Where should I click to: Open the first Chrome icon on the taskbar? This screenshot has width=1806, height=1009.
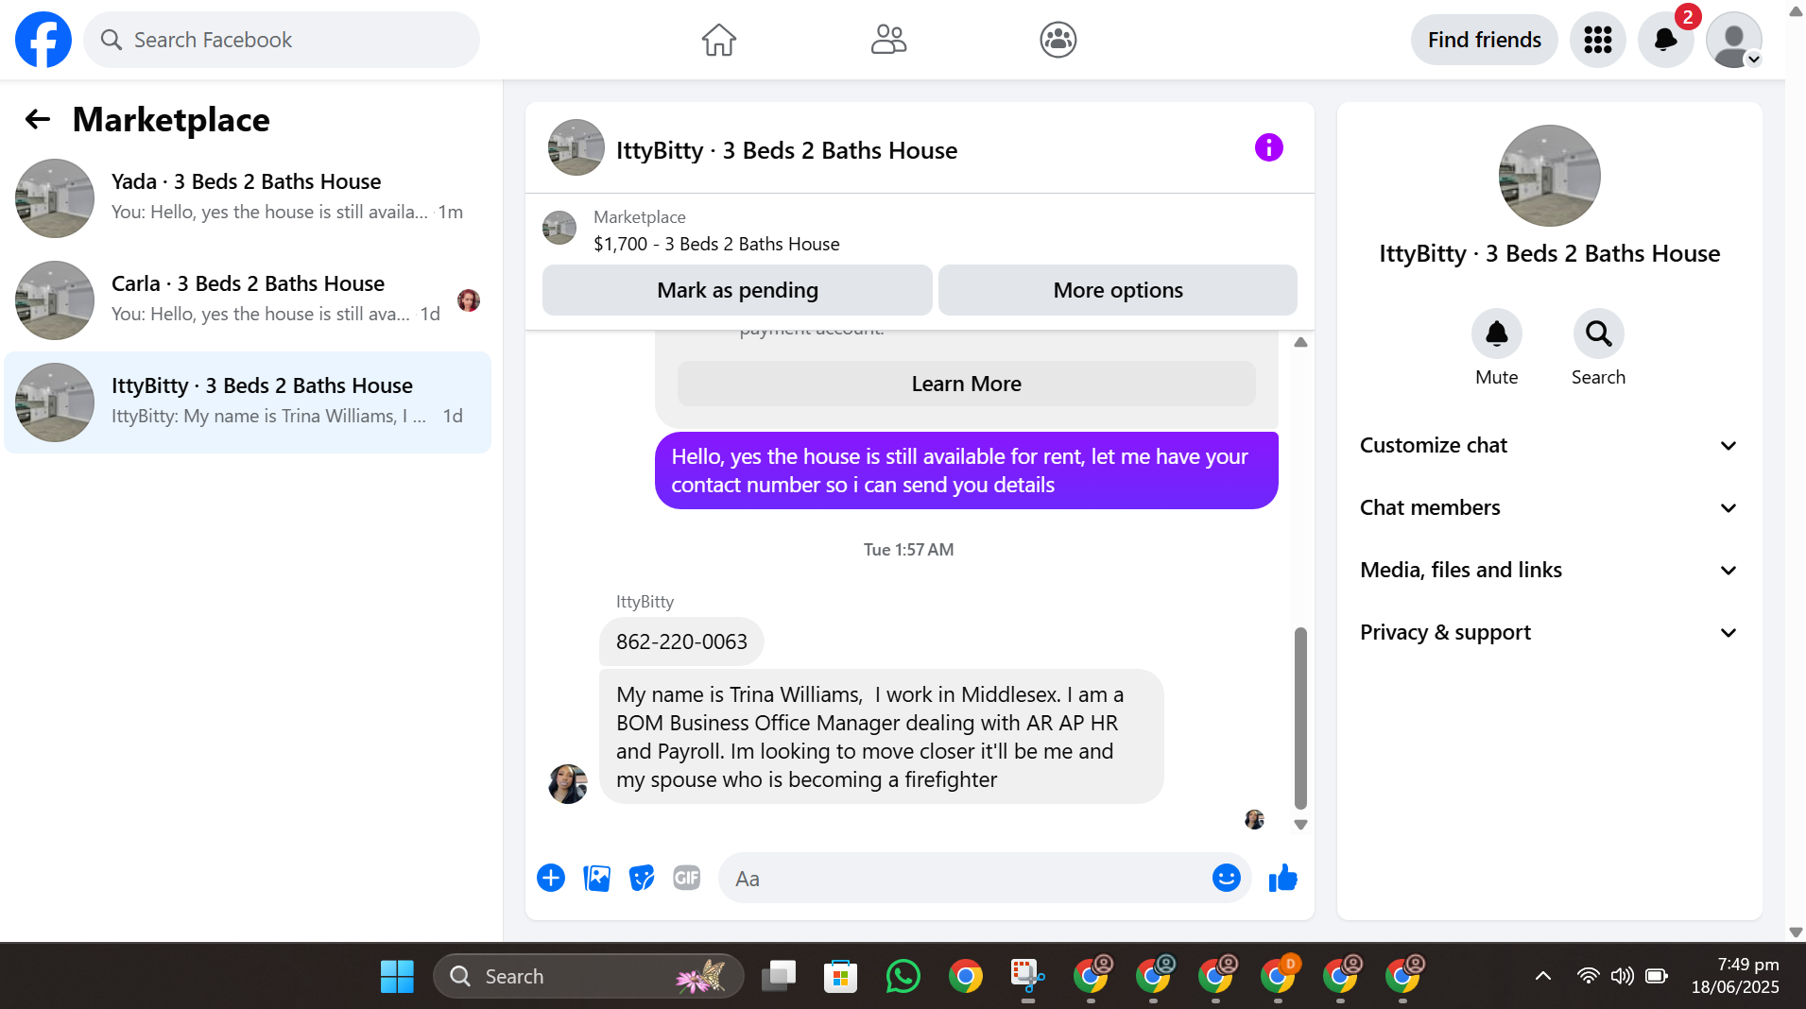pos(966,976)
